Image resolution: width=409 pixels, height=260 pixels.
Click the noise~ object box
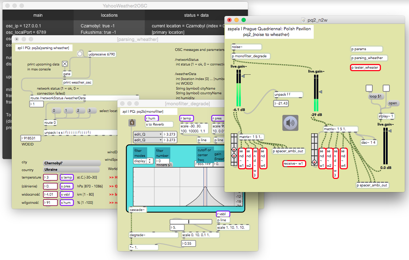pyautogui.click(x=246, y=47)
